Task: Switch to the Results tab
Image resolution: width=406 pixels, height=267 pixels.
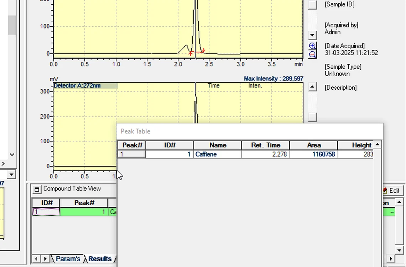Action: point(100,259)
